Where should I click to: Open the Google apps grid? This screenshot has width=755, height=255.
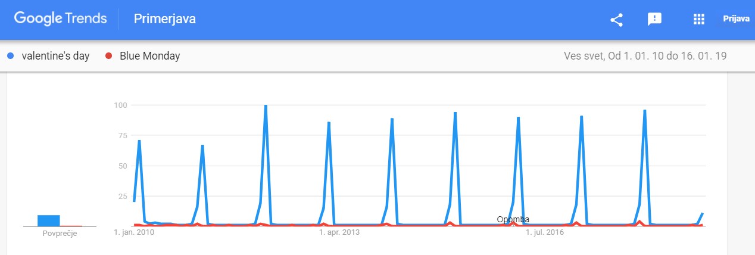click(x=699, y=20)
